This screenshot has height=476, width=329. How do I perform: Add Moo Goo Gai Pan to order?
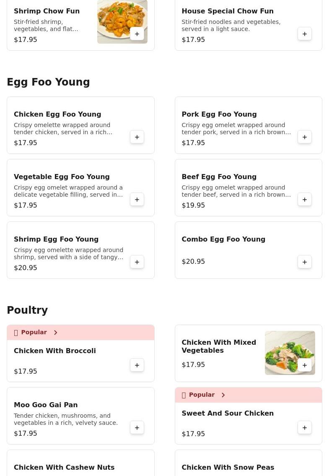(x=137, y=428)
